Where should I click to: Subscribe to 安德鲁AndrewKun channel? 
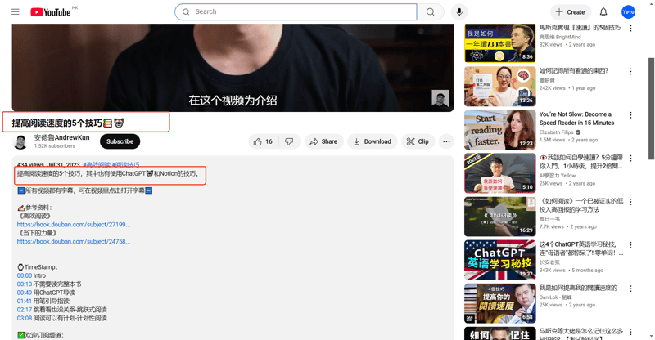pos(120,141)
